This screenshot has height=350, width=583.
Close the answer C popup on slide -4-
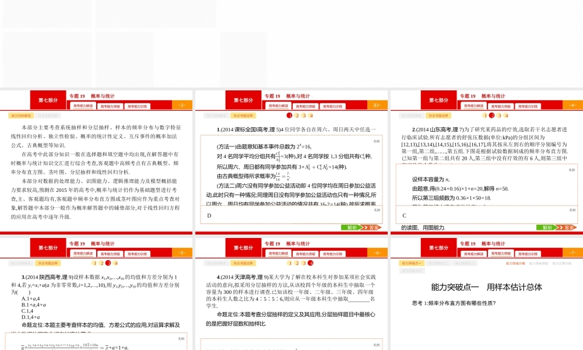573,210
